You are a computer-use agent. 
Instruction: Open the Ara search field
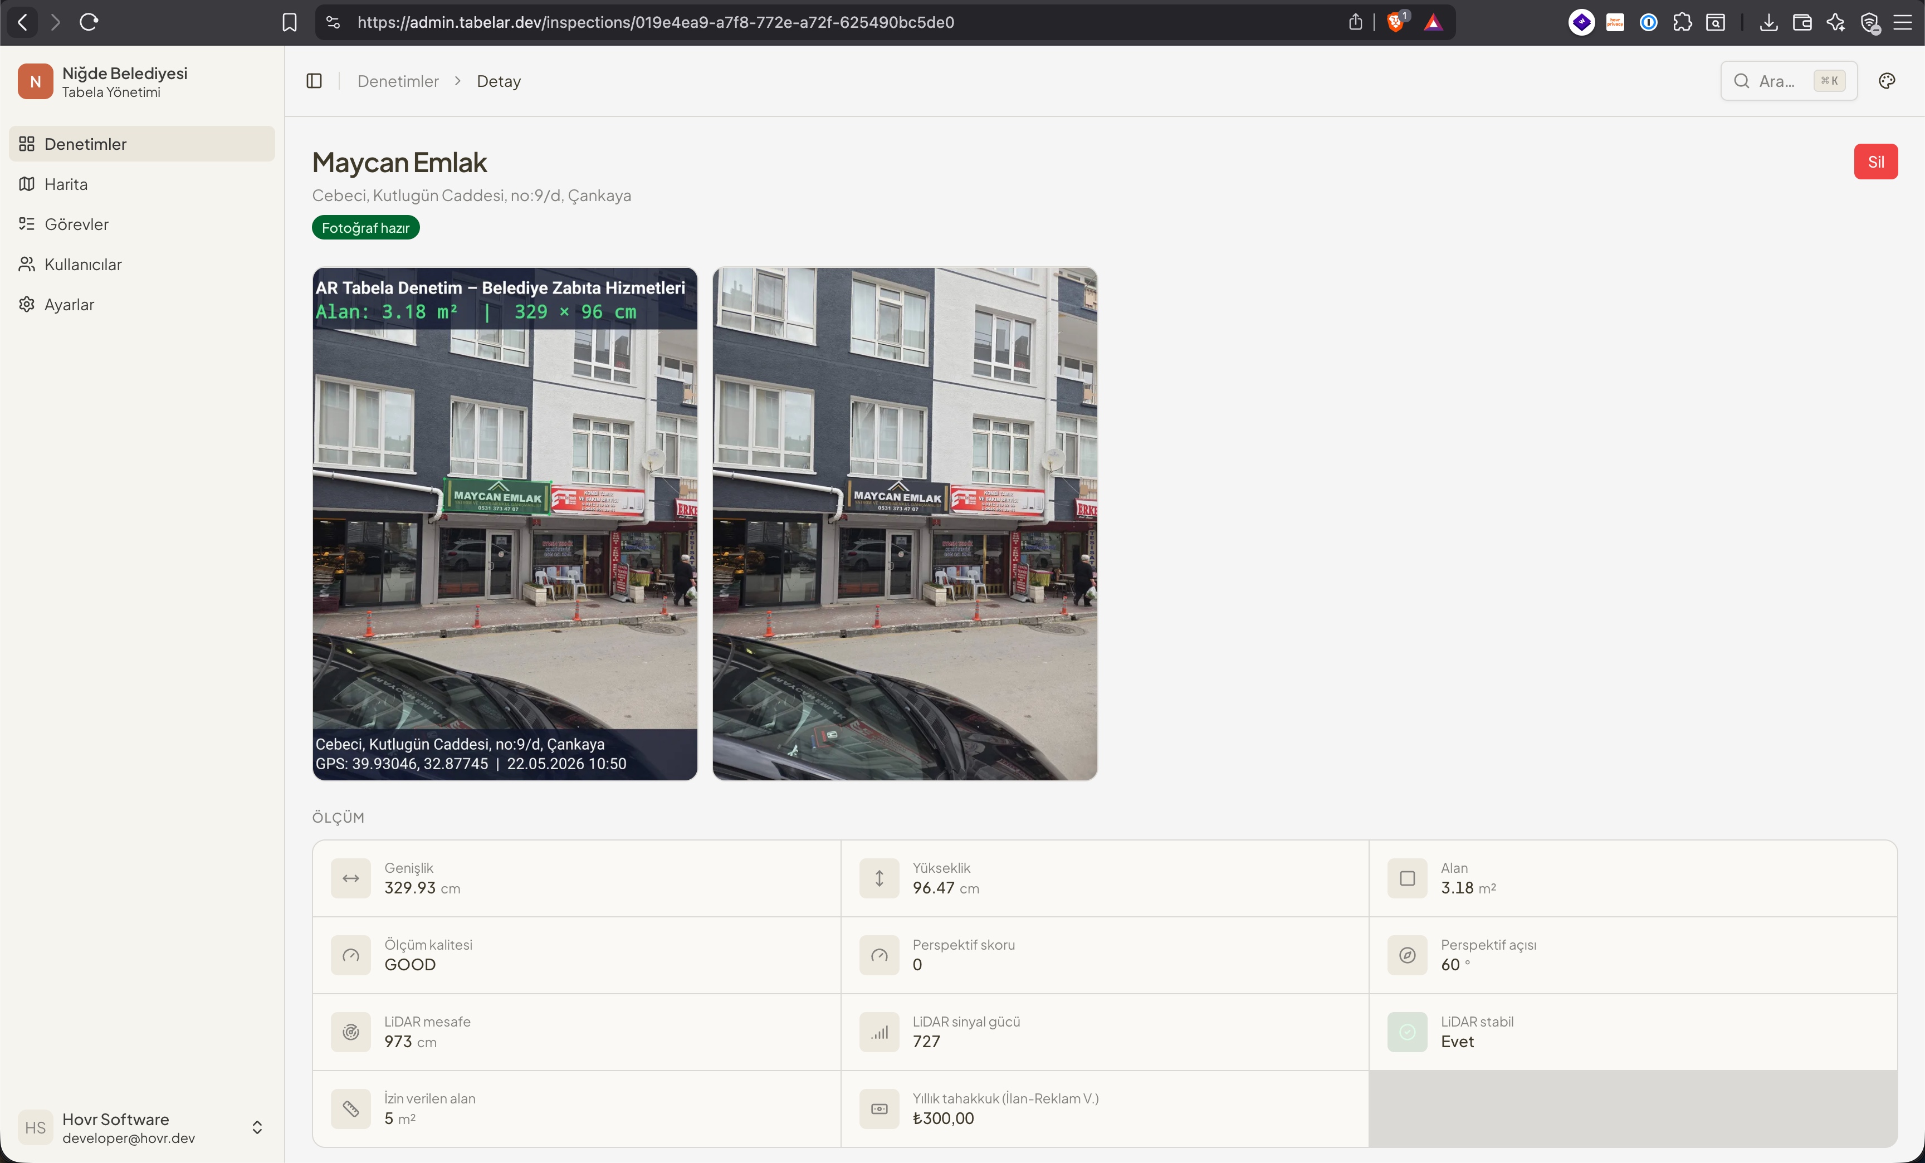(1789, 81)
